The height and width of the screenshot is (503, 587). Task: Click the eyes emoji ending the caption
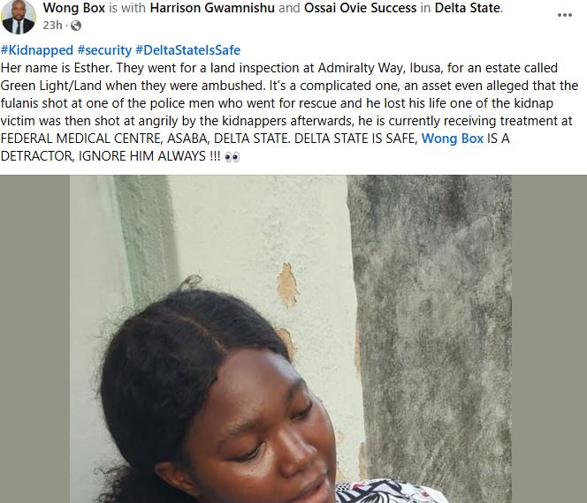[232, 155]
